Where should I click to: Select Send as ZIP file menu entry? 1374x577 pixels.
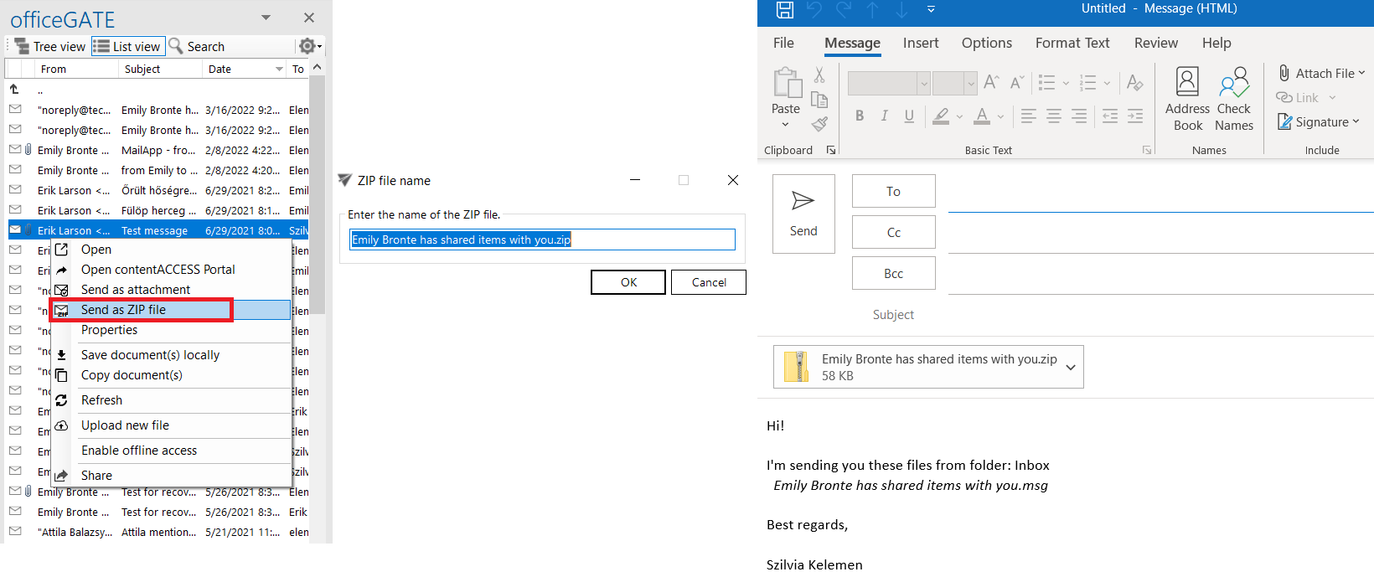pyautogui.click(x=123, y=310)
